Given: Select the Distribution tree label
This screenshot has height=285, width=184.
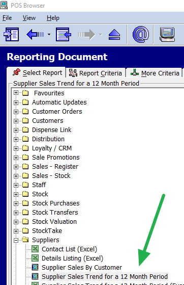Looking at the screenshot, I should (48, 139).
